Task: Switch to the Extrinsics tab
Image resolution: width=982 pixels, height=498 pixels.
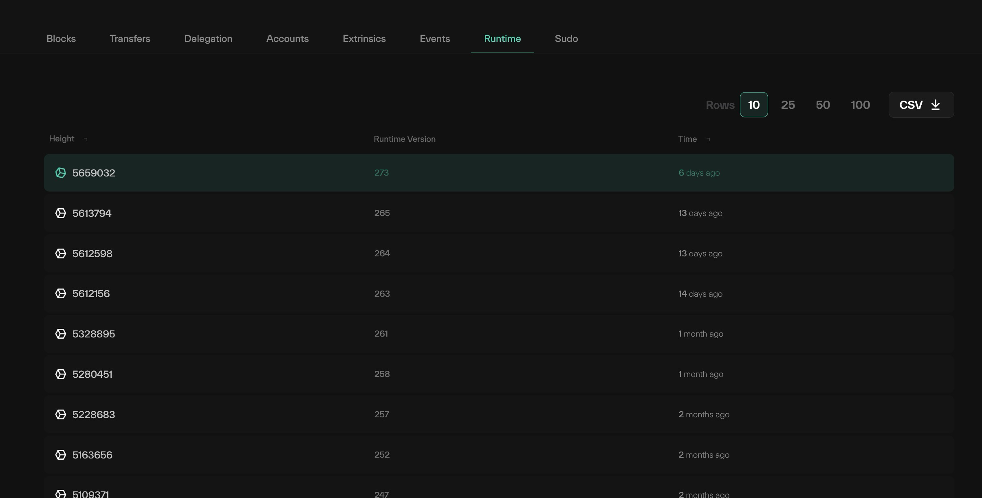Action: click(364, 39)
